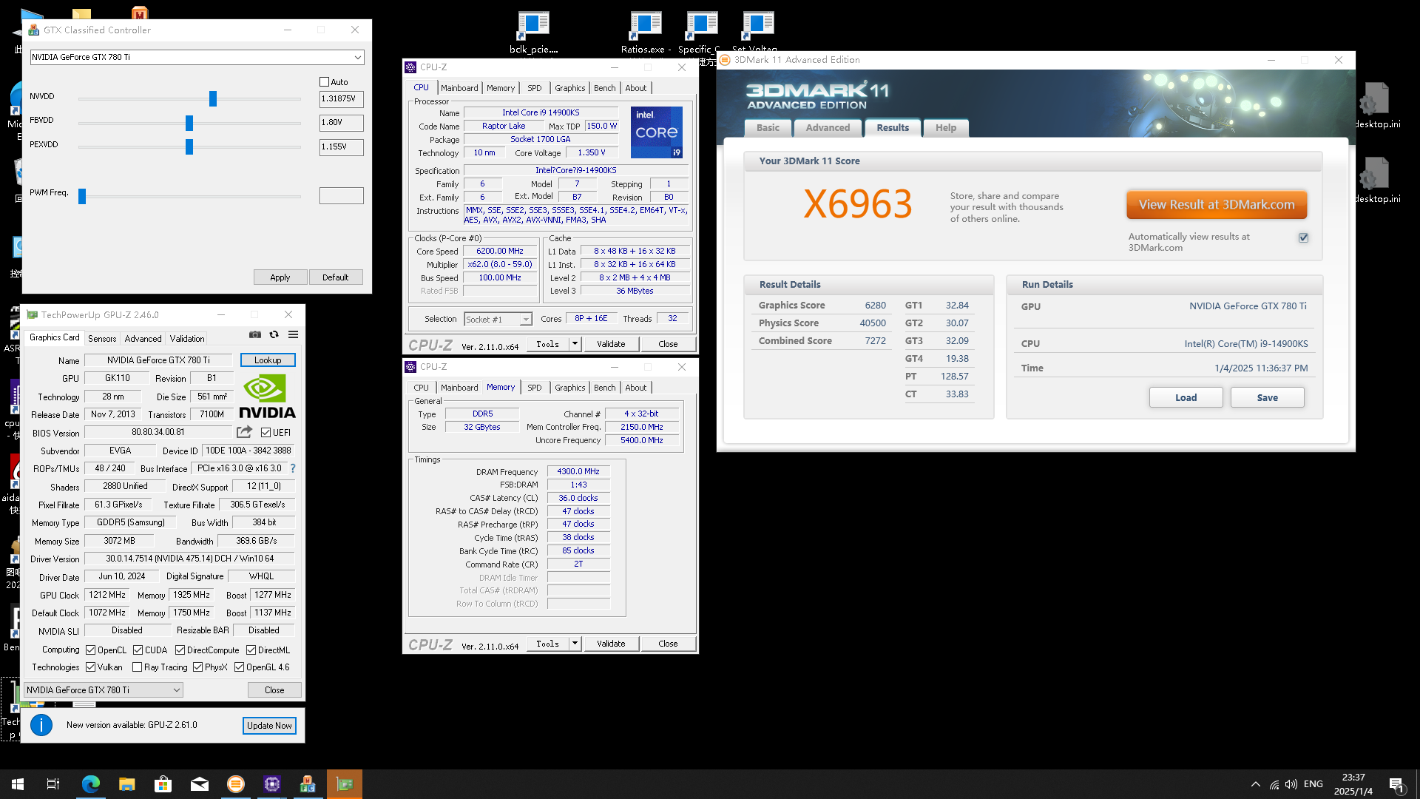Open the Socket #1 selection dropdown

498,320
